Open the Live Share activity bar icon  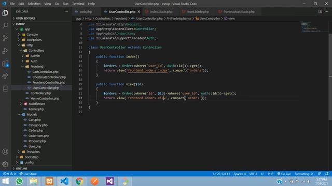tap(5, 76)
